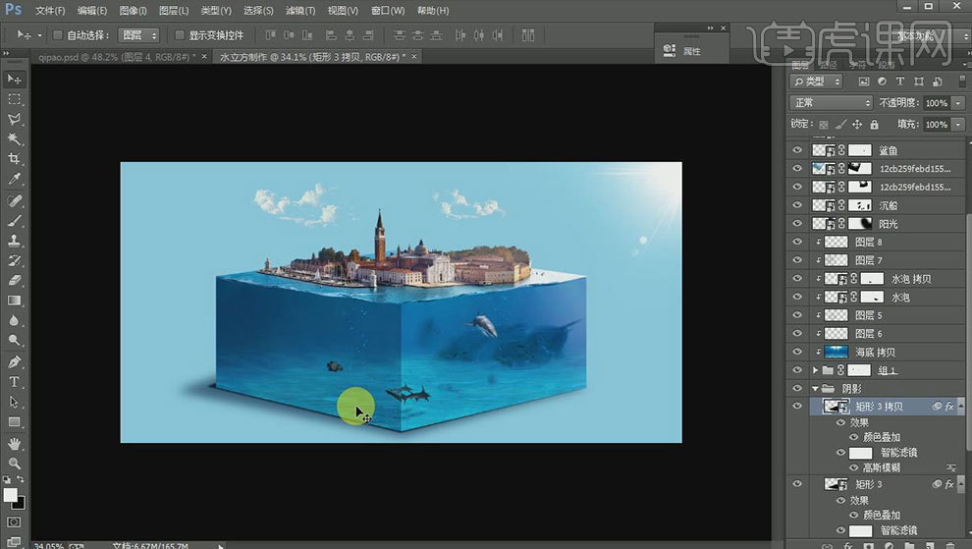
Task: Select the Hand tool
Action: pyautogui.click(x=15, y=443)
